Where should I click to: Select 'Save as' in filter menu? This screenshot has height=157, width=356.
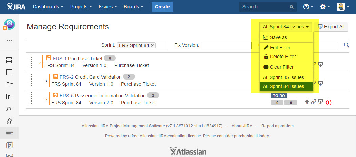coord(278,37)
